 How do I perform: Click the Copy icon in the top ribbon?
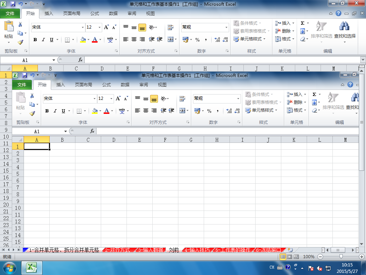tap(20, 33)
